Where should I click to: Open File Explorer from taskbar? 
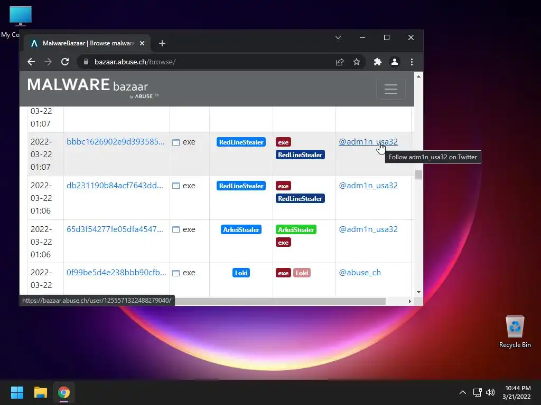(40, 392)
